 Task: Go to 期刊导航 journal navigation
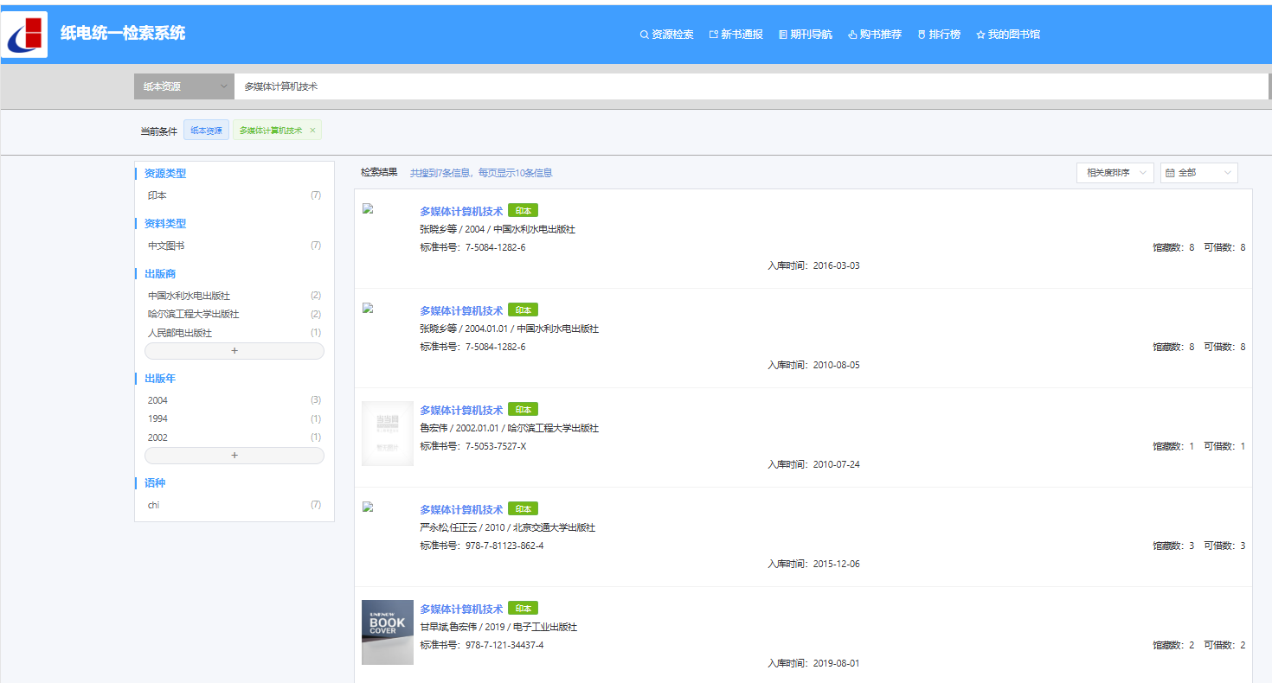point(805,35)
